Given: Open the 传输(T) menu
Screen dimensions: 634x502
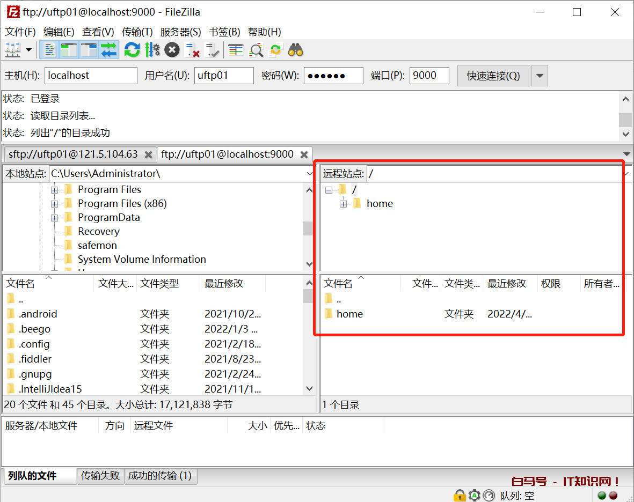Looking at the screenshot, I should pyautogui.click(x=137, y=32).
